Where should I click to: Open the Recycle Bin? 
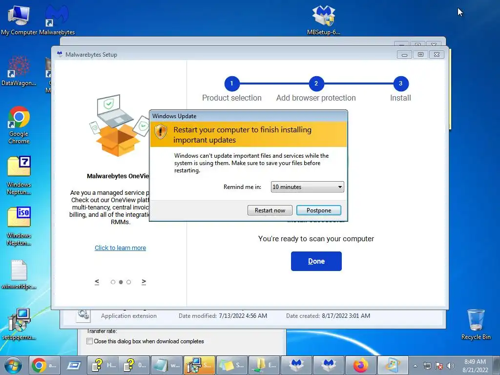(x=476, y=324)
